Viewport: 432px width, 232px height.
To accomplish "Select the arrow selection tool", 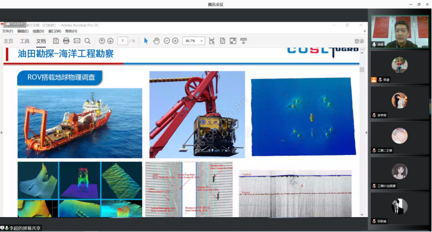I will [146, 41].
